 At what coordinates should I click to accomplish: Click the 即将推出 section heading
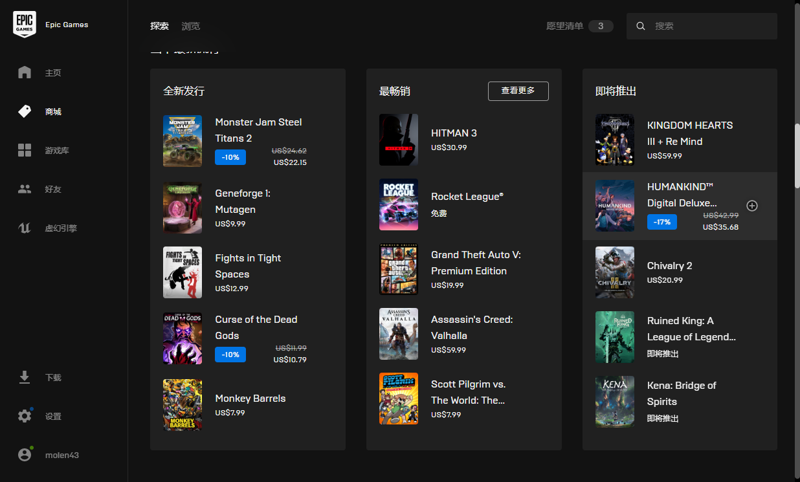click(x=616, y=91)
